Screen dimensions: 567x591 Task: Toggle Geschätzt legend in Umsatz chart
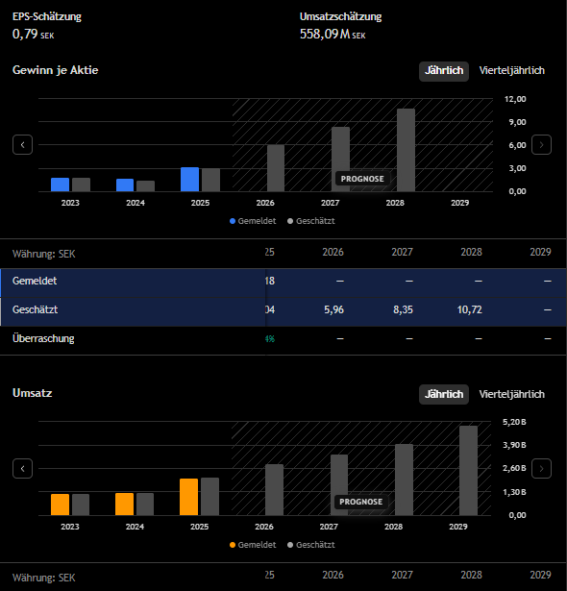click(311, 545)
